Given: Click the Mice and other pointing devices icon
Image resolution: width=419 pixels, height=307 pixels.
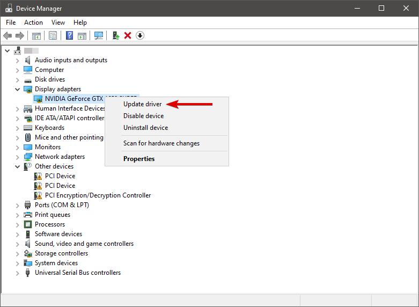Looking at the screenshot, I should click(x=28, y=137).
